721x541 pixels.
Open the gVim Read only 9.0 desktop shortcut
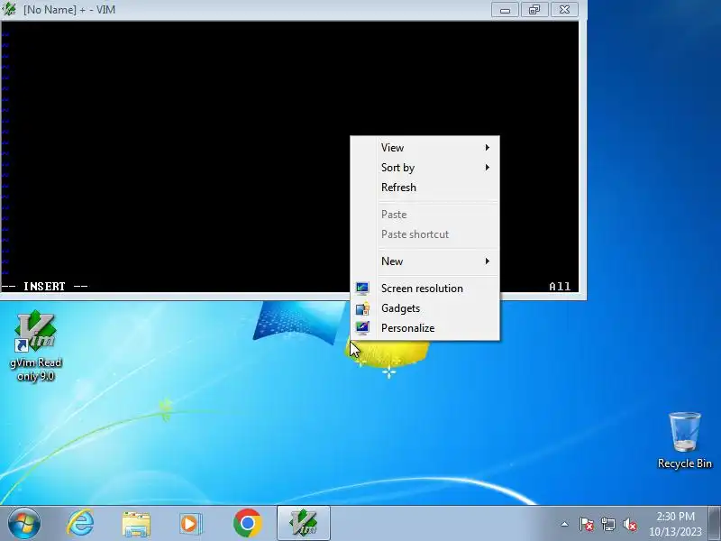[35, 346]
